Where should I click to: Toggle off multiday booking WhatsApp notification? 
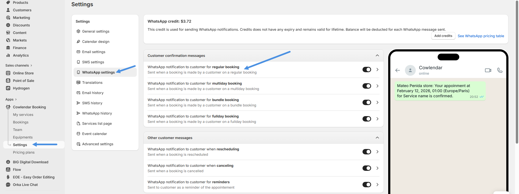tap(367, 86)
